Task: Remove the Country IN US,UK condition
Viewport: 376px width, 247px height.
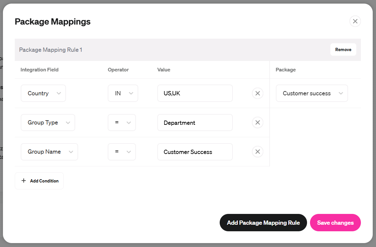Action: pyautogui.click(x=257, y=93)
